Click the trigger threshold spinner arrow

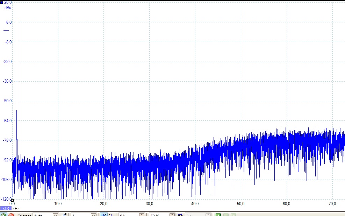point(142,215)
